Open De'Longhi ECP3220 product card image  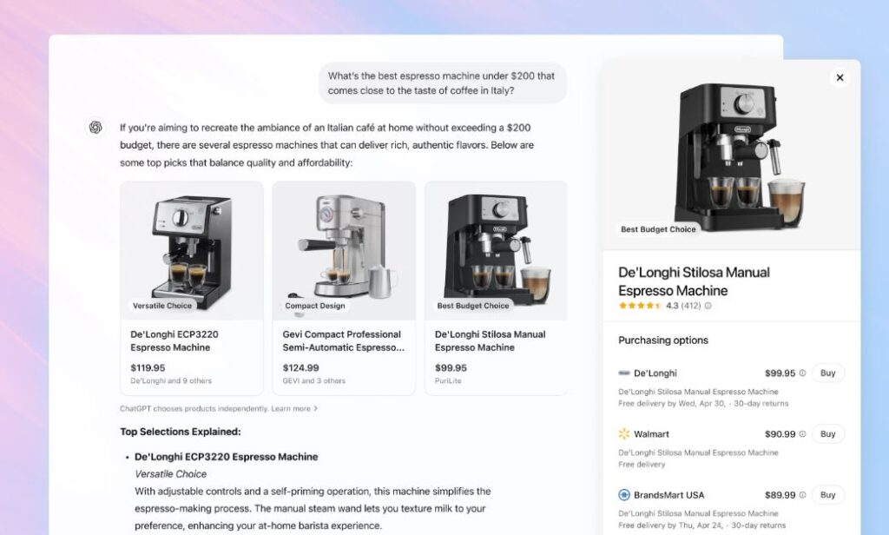point(192,251)
